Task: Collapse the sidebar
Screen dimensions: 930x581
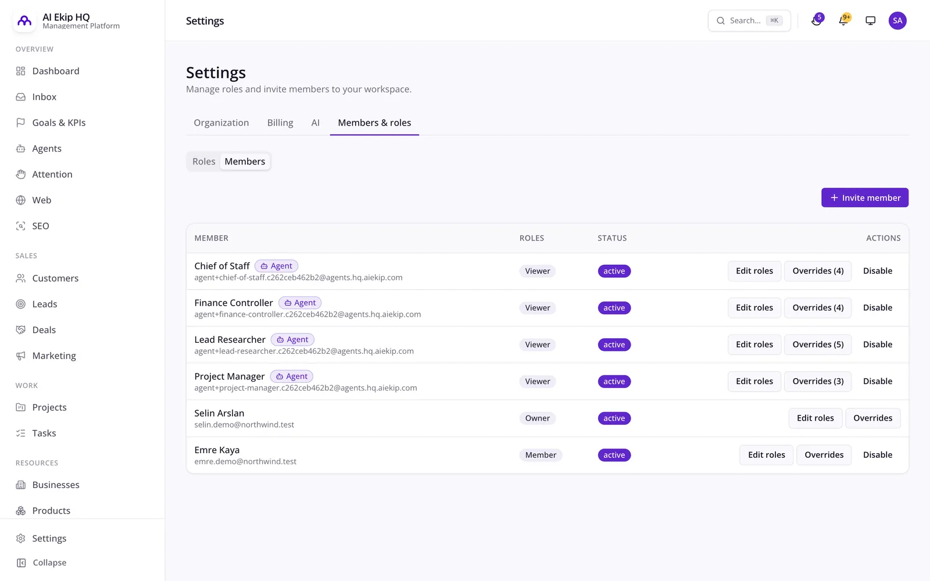Action: [x=41, y=562]
